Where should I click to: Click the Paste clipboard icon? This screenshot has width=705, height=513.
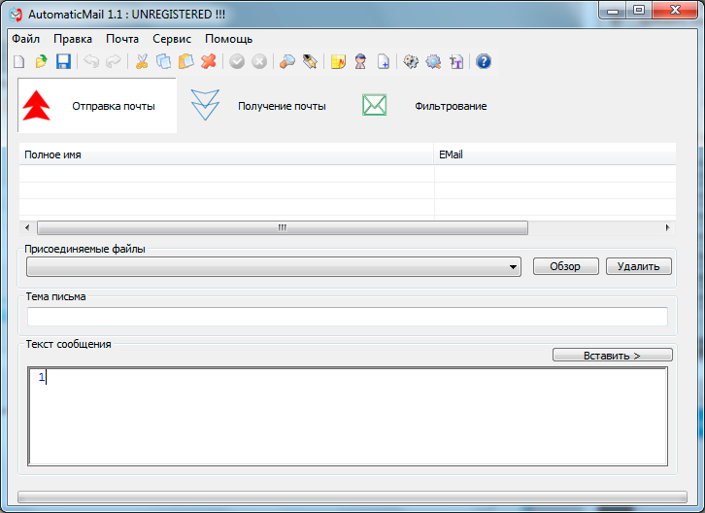pyautogui.click(x=185, y=61)
